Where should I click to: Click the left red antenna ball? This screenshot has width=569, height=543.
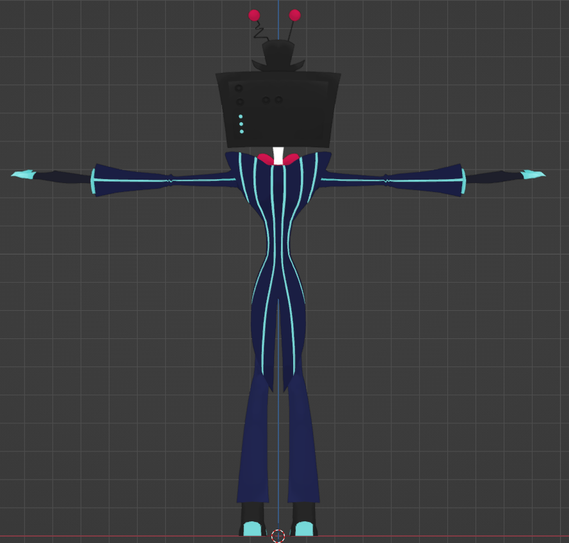click(254, 15)
